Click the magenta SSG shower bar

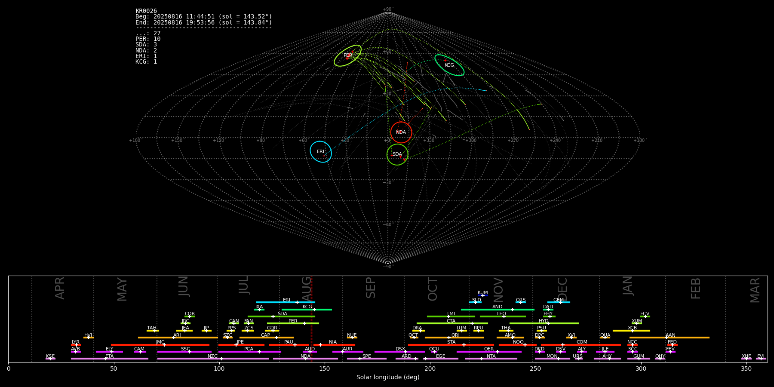(184, 352)
